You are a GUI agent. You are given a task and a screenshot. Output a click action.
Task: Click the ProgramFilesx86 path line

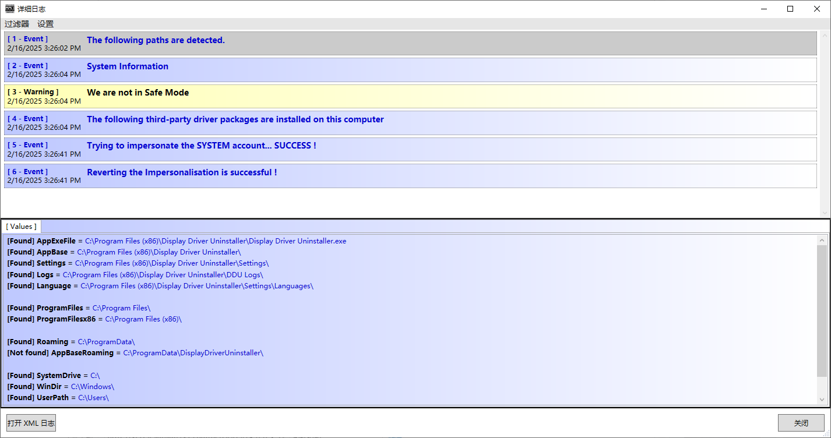[x=94, y=319]
